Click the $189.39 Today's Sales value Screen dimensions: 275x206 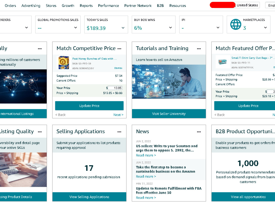(x=96, y=28)
